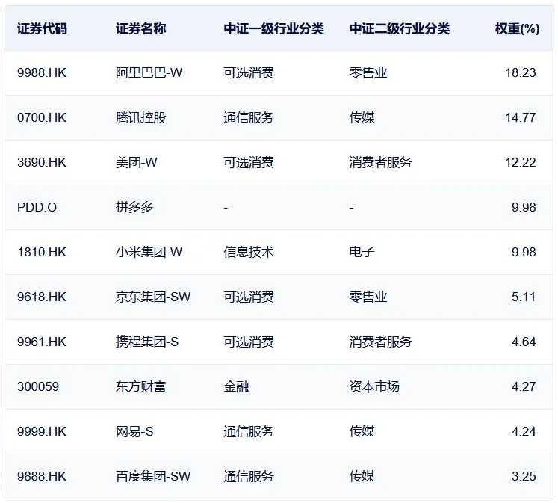Click weight 9.98 in the 拼多多 row

coord(524,208)
